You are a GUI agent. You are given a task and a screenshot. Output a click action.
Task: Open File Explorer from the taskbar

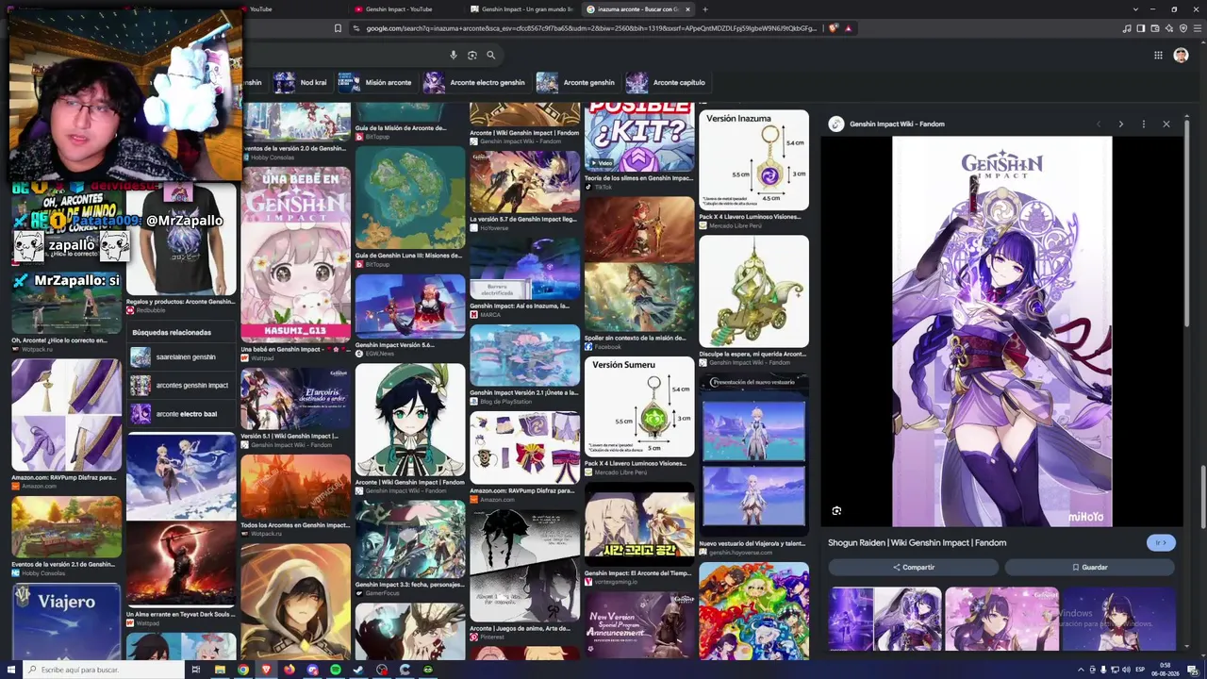pyautogui.click(x=220, y=670)
